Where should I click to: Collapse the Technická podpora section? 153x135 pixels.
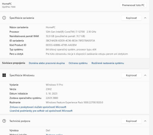pyautogui.click(x=145, y=121)
